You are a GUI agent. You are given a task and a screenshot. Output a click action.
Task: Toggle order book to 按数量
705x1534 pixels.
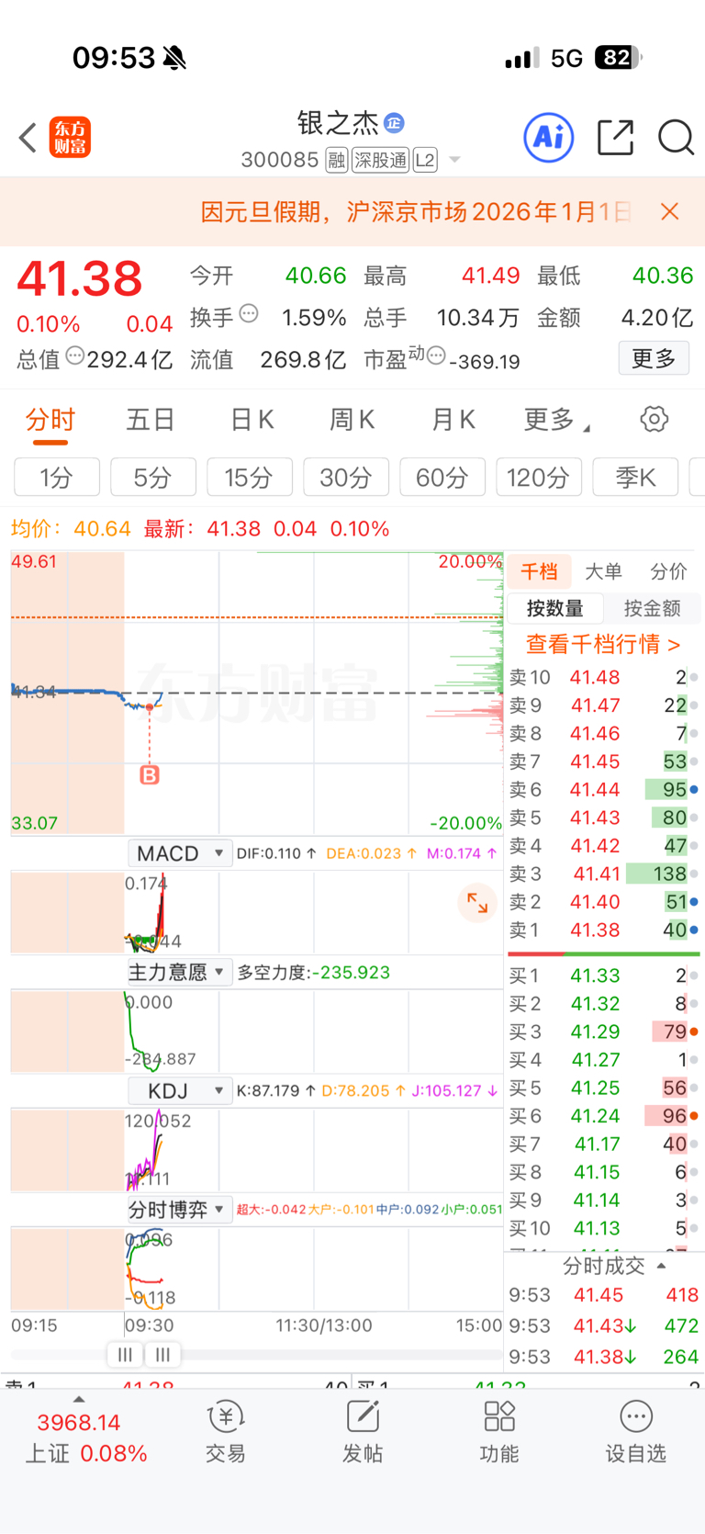pos(555,608)
